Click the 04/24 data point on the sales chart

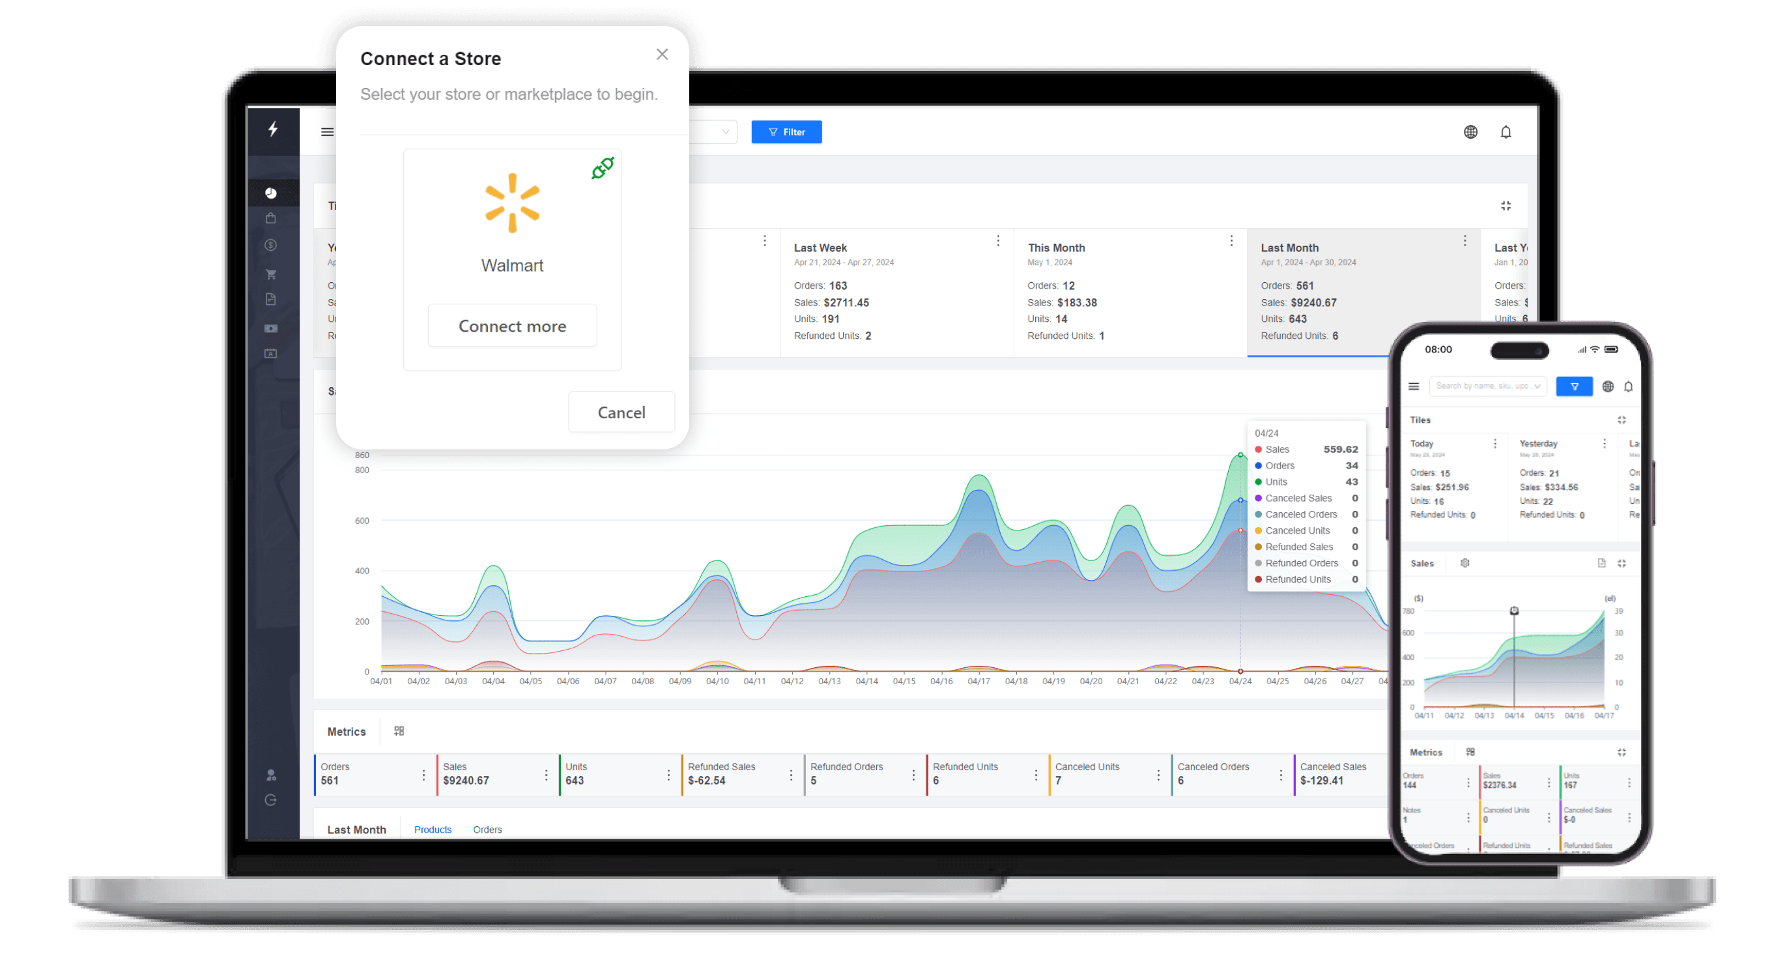(x=1240, y=455)
